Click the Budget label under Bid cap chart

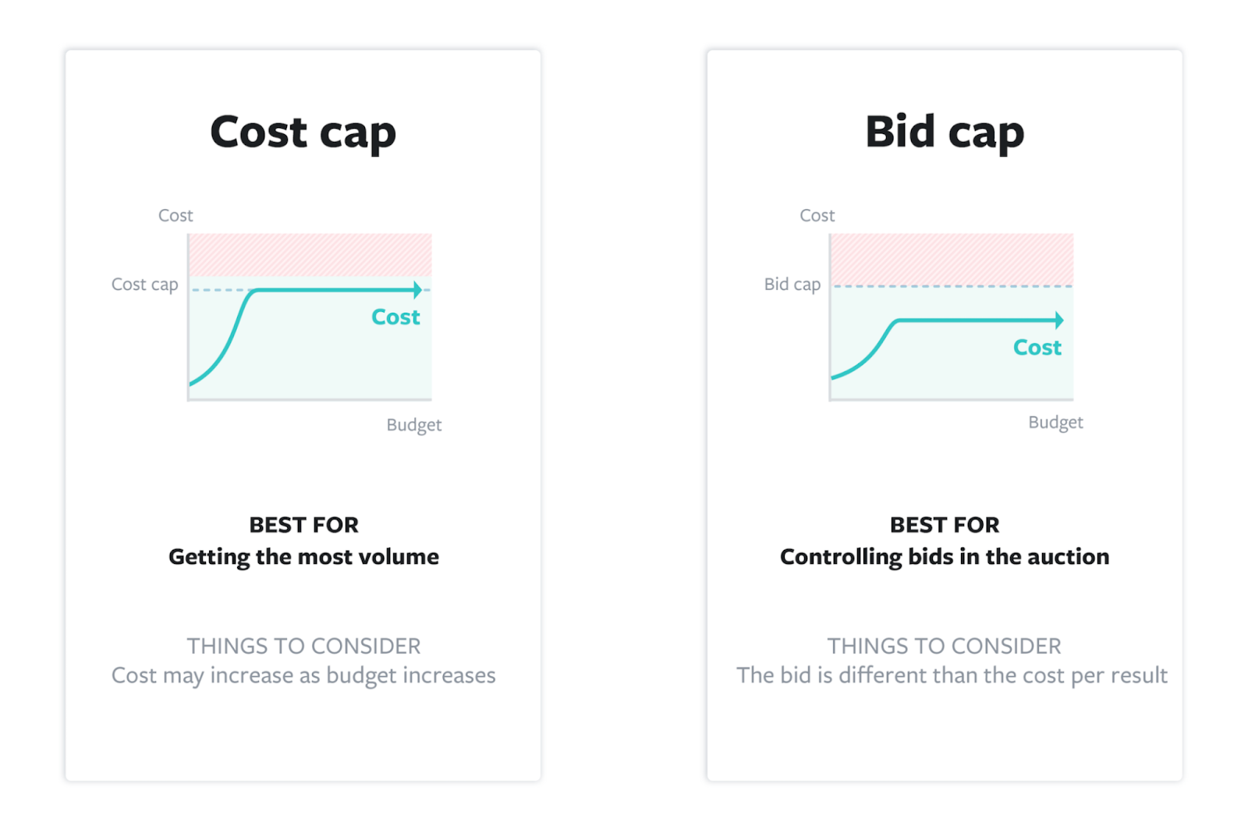(1055, 423)
